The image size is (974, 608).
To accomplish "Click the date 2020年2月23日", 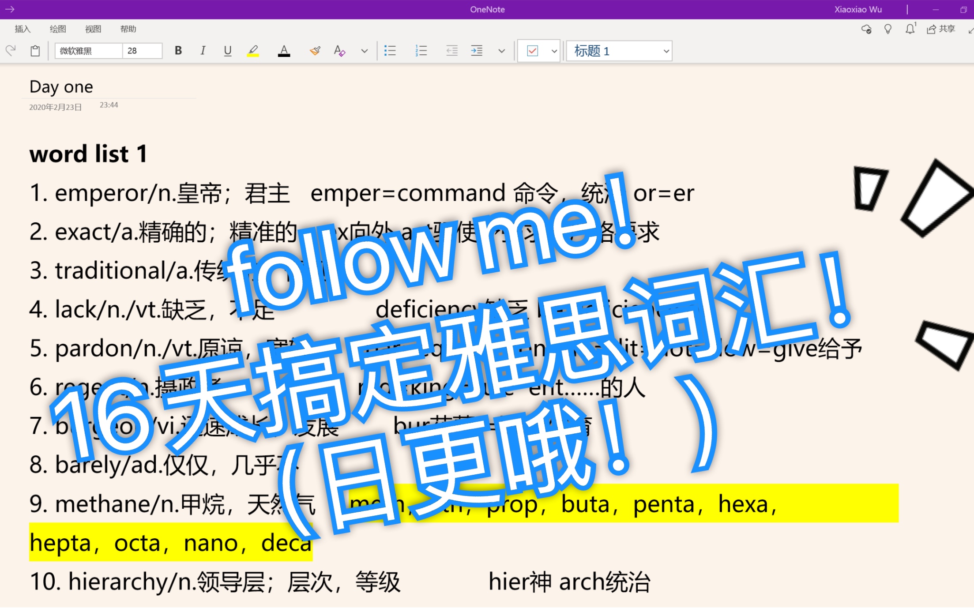I will tap(56, 107).
